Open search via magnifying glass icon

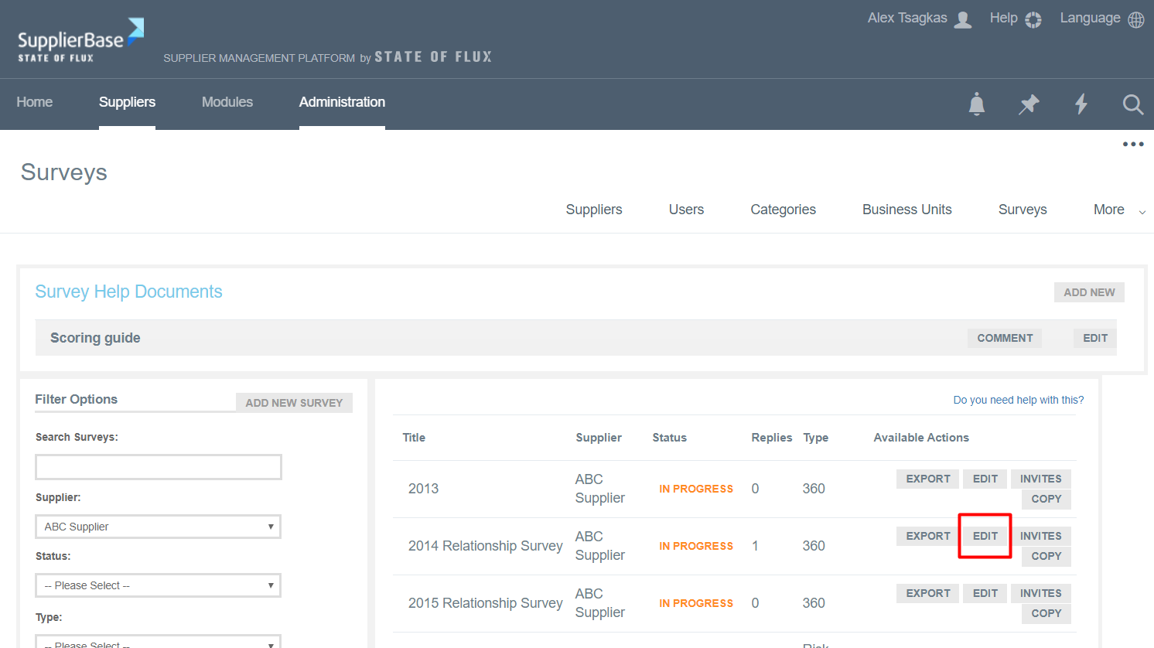(1133, 104)
